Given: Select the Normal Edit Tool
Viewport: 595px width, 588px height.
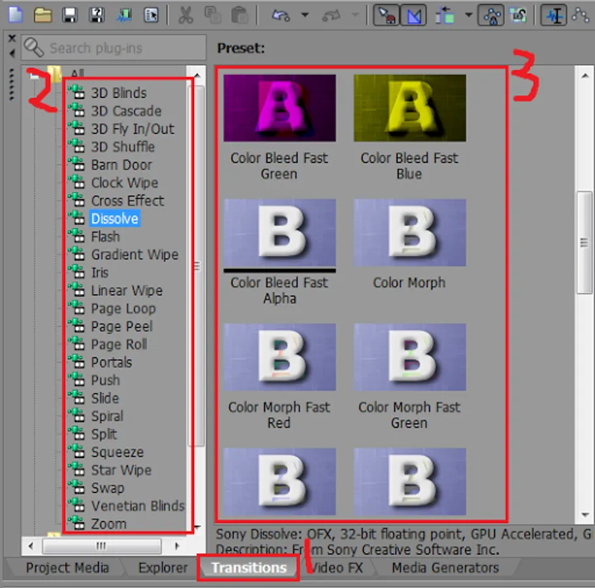Looking at the screenshot, I should tap(554, 15).
